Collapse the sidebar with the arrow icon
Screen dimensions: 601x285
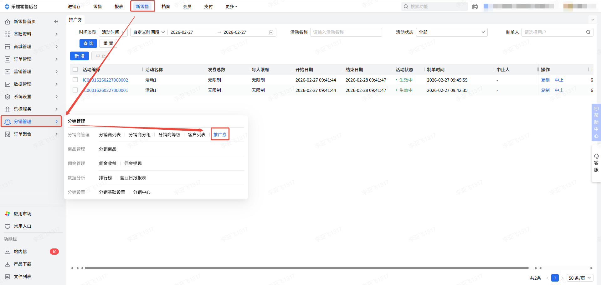56,22
